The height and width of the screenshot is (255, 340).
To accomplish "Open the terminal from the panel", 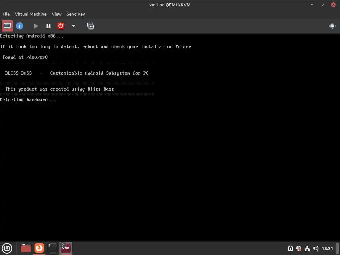I will click(x=52, y=248).
